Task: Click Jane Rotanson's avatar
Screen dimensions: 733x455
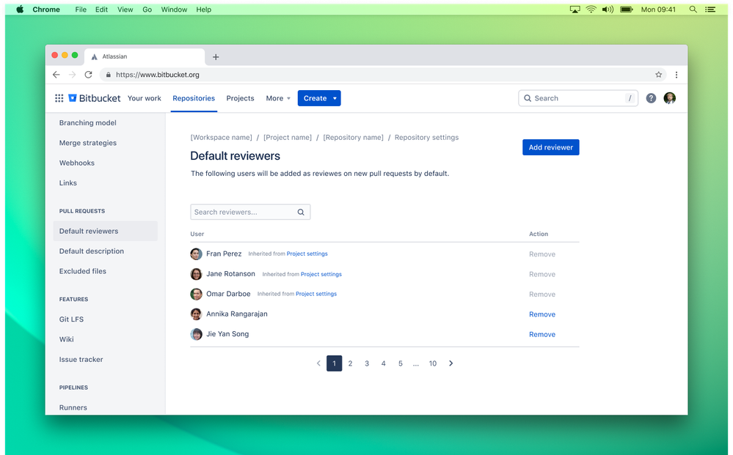Action: point(196,274)
